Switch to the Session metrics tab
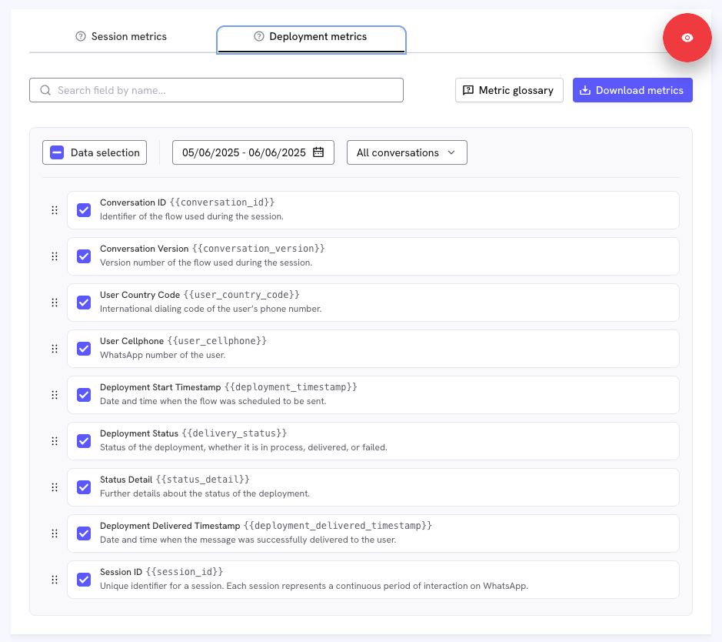Screen dimensions: 722x642 pyautogui.click(x=121, y=36)
